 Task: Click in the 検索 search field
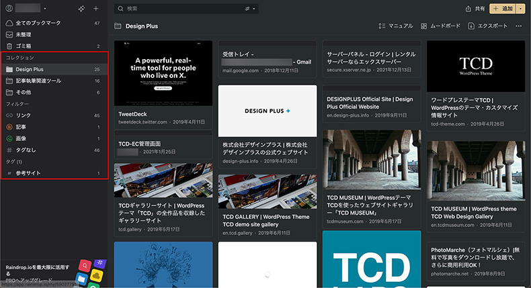point(186,9)
